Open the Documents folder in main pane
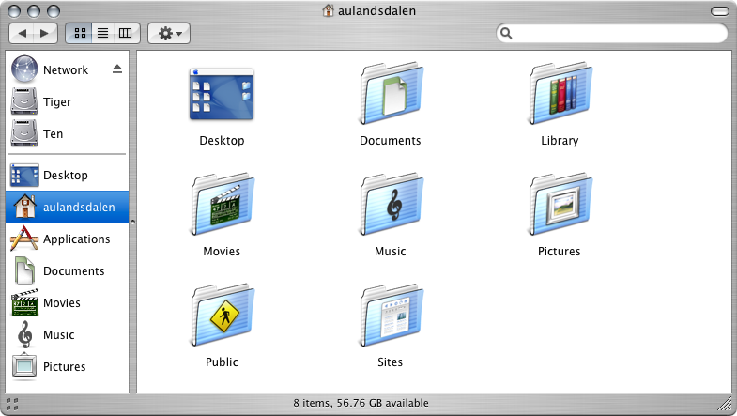 click(391, 94)
